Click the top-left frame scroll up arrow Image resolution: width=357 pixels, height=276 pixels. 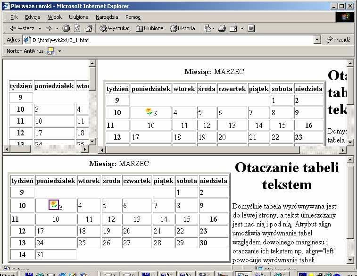point(92,63)
